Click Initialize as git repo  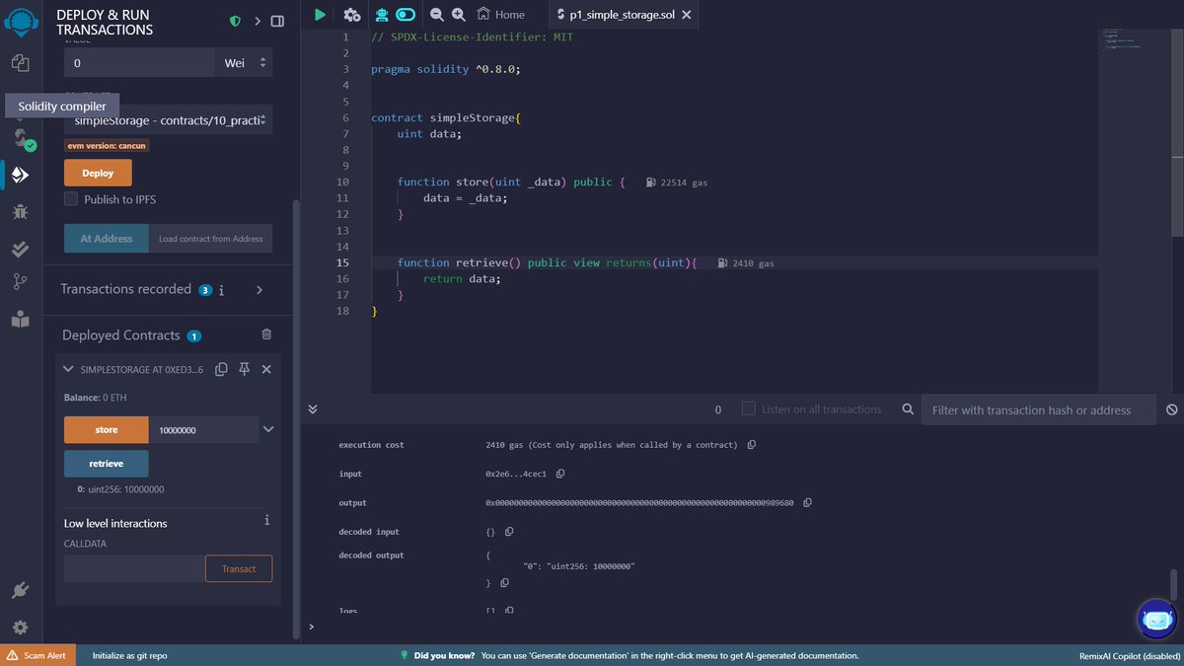point(129,655)
